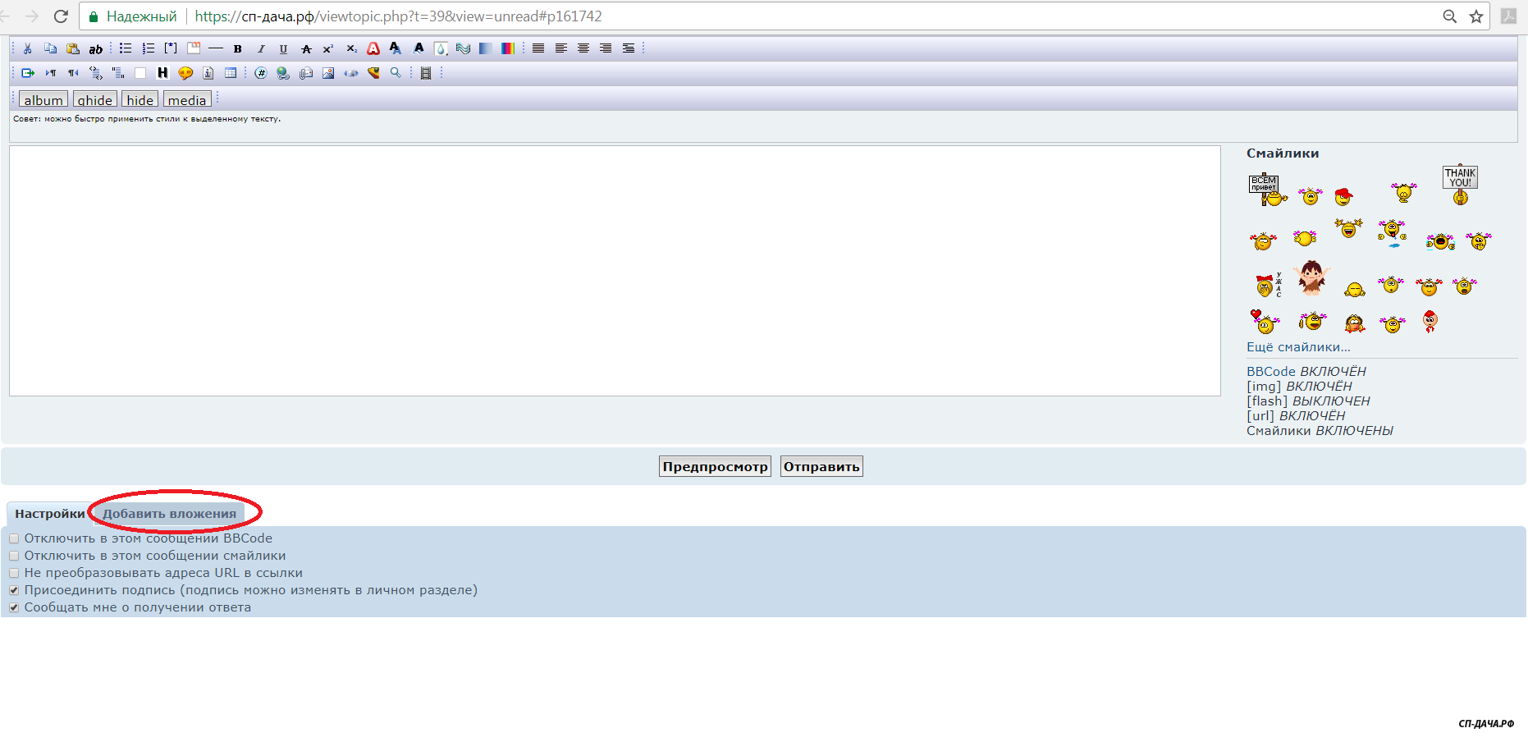Enable 'Отключить в этом сообщении смайлики'
1528x742 pixels.
point(14,556)
